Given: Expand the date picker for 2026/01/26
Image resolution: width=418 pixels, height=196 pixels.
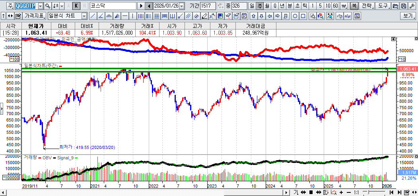Looking at the screenshot, I should click(182, 6).
